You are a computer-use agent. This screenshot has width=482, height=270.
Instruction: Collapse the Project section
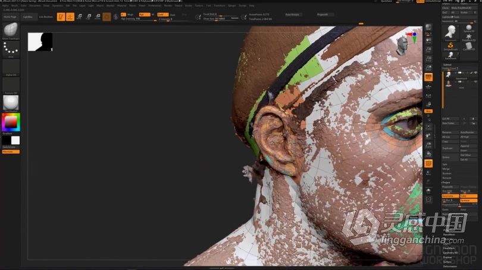pos(446,182)
